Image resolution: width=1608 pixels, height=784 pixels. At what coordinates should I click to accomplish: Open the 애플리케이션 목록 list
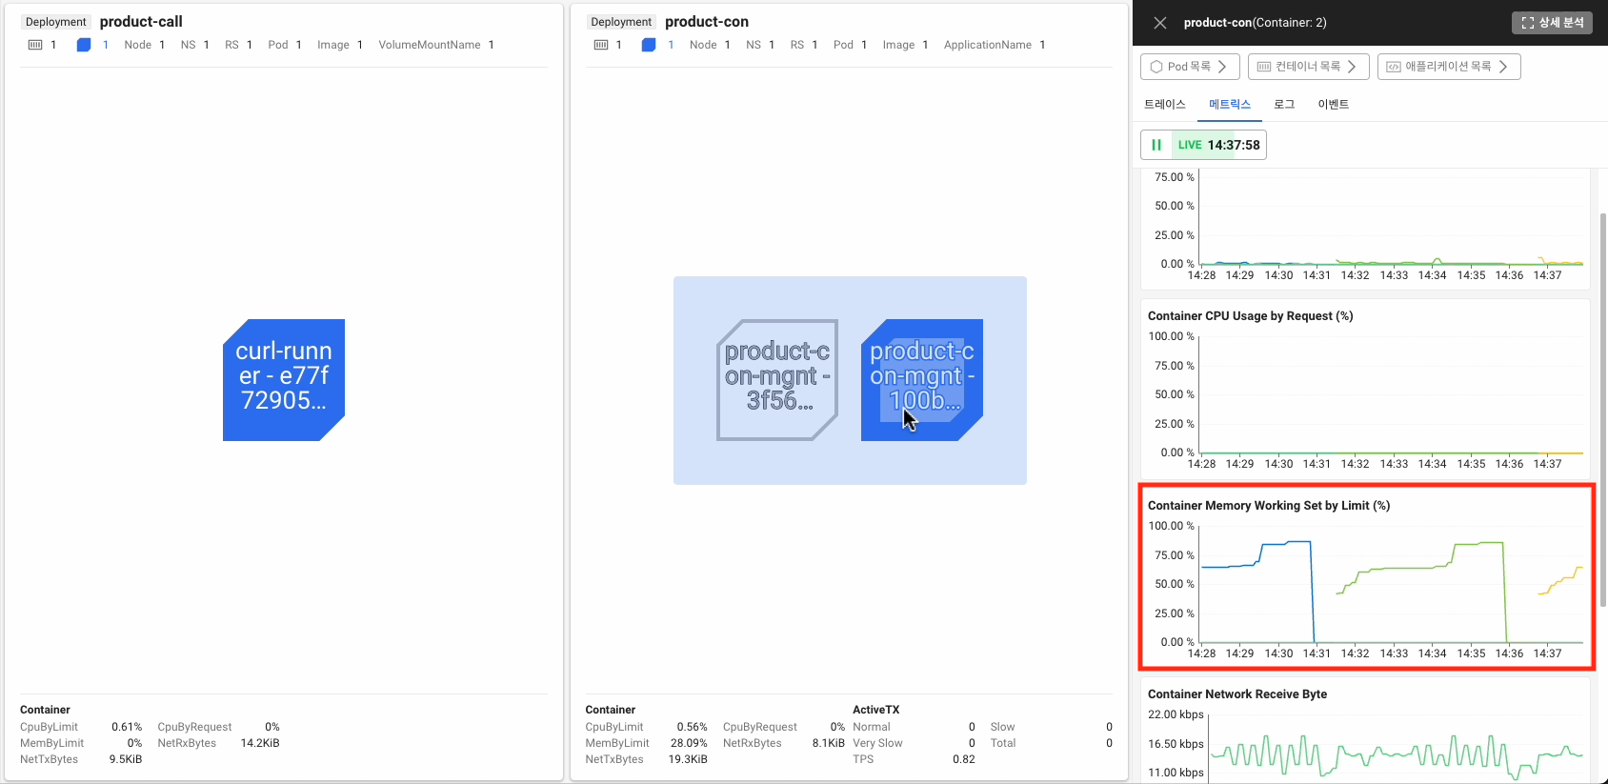pos(1448,67)
